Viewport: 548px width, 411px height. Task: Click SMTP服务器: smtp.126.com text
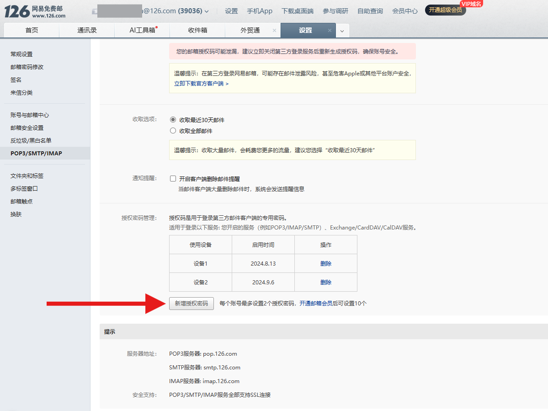pos(205,367)
